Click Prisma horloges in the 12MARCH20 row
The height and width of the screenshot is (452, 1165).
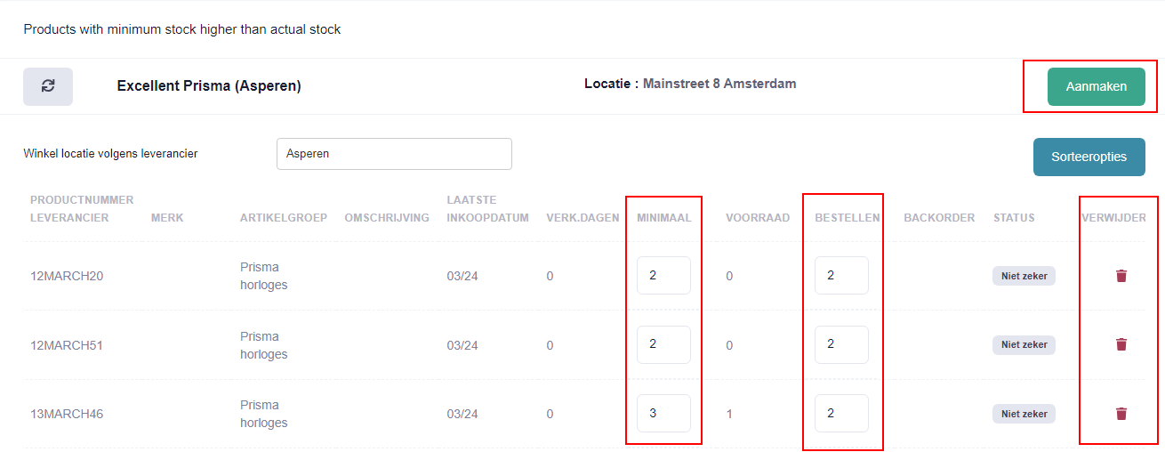click(264, 276)
